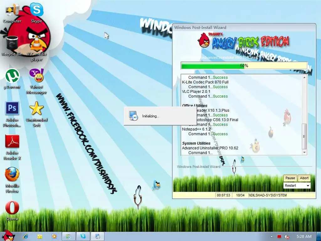Abort the post-install wizard
The image size is (321, 241).
click(304, 178)
